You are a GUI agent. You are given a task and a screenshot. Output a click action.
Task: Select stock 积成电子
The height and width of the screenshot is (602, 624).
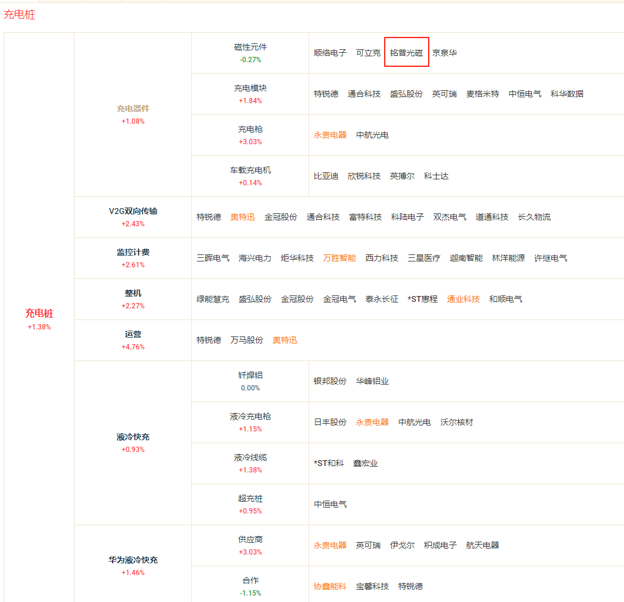point(440,545)
